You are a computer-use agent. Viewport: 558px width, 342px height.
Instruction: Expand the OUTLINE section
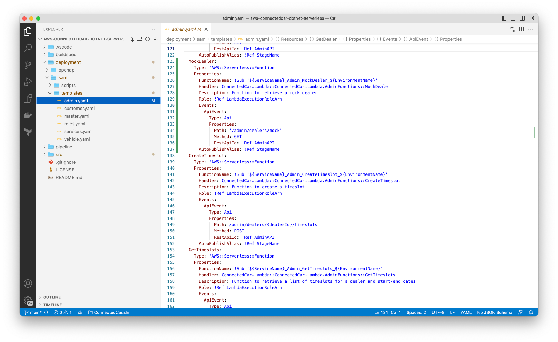pos(98,297)
